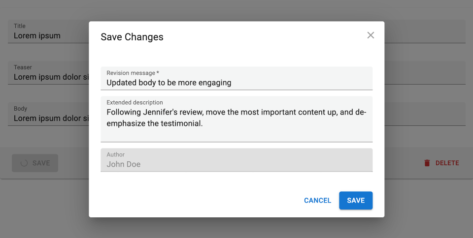Viewport: 473px width, 238px height.
Task: Click the "Revision message *" label
Action: pyautogui.click(x=133, y=73)
